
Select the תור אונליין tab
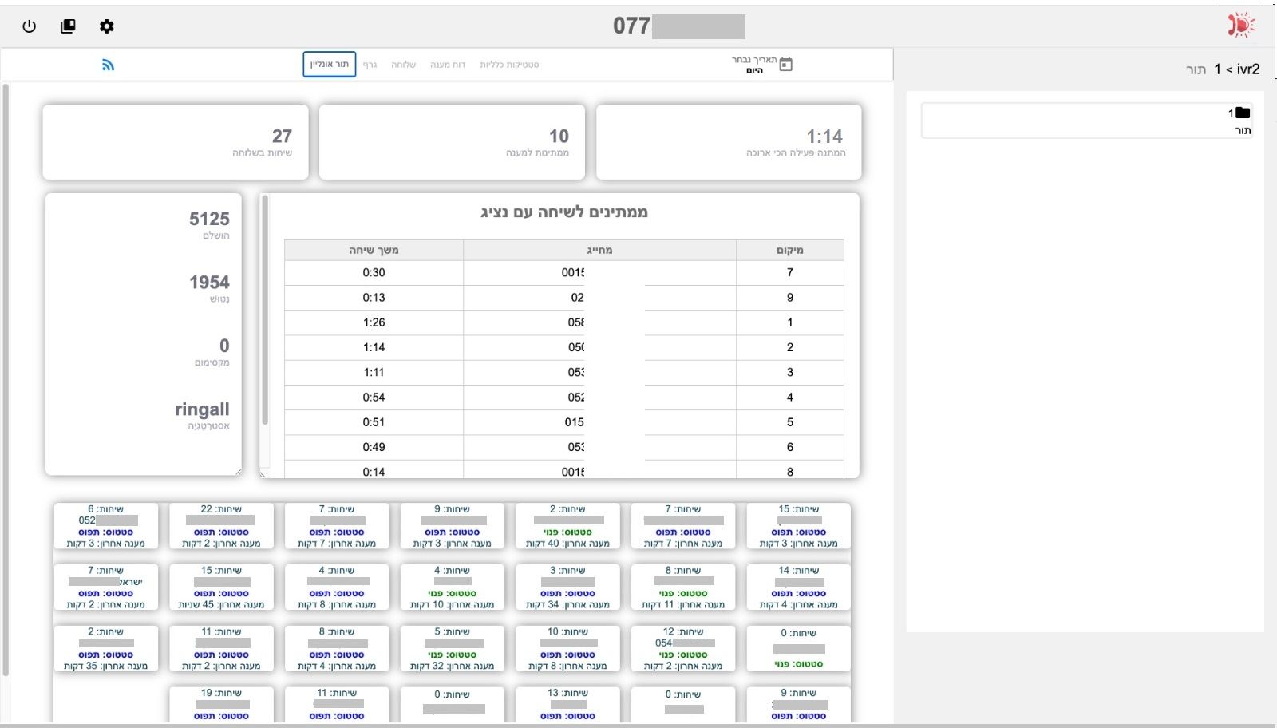pyautogui.click(x=329, y=65)
